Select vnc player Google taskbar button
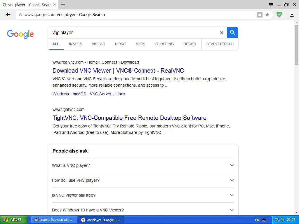 tap(101, 220)
